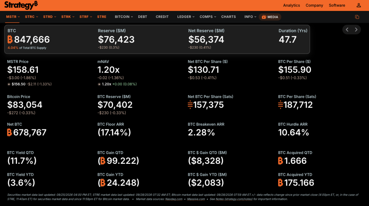The height and width of the screenshot is (206, 369).
Task: Open the strategy.com/notes link
Action: pos(238,199)
